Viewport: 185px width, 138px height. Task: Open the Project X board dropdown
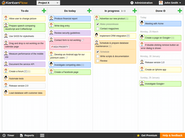click(x=48, y=3)
